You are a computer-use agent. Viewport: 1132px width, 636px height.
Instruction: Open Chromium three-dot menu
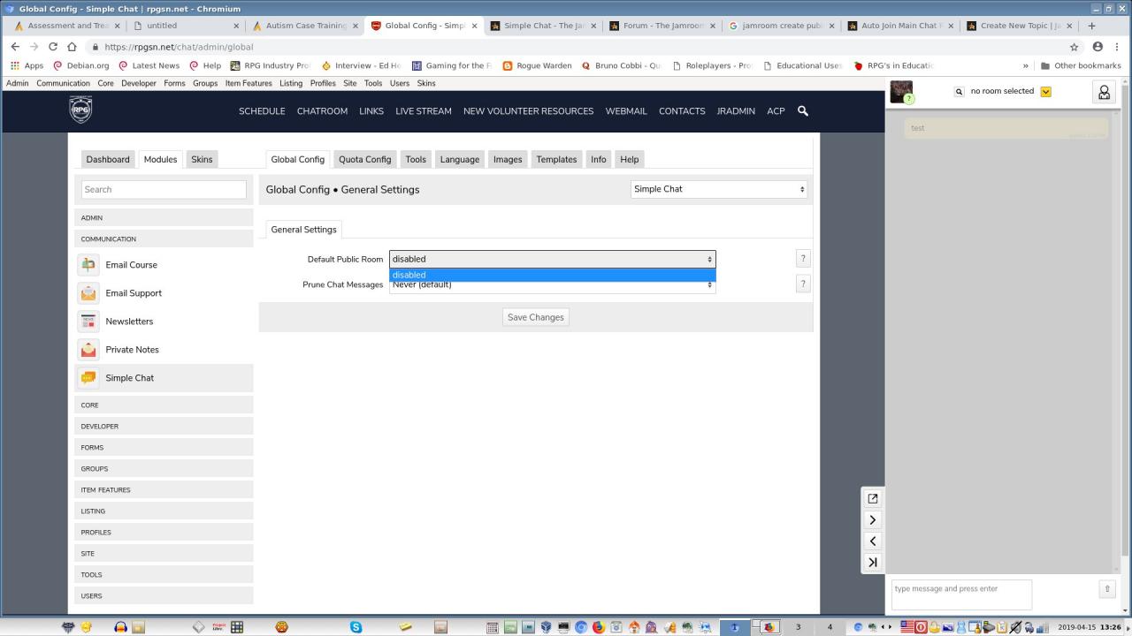pos(1118,47)
